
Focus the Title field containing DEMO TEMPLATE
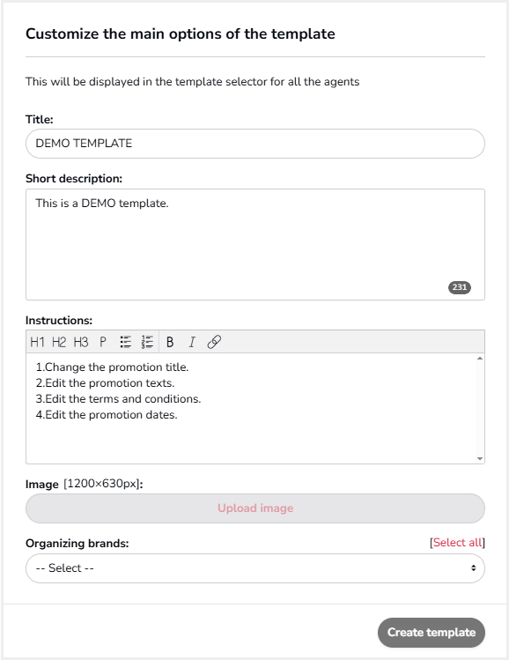tap(254, 144)
